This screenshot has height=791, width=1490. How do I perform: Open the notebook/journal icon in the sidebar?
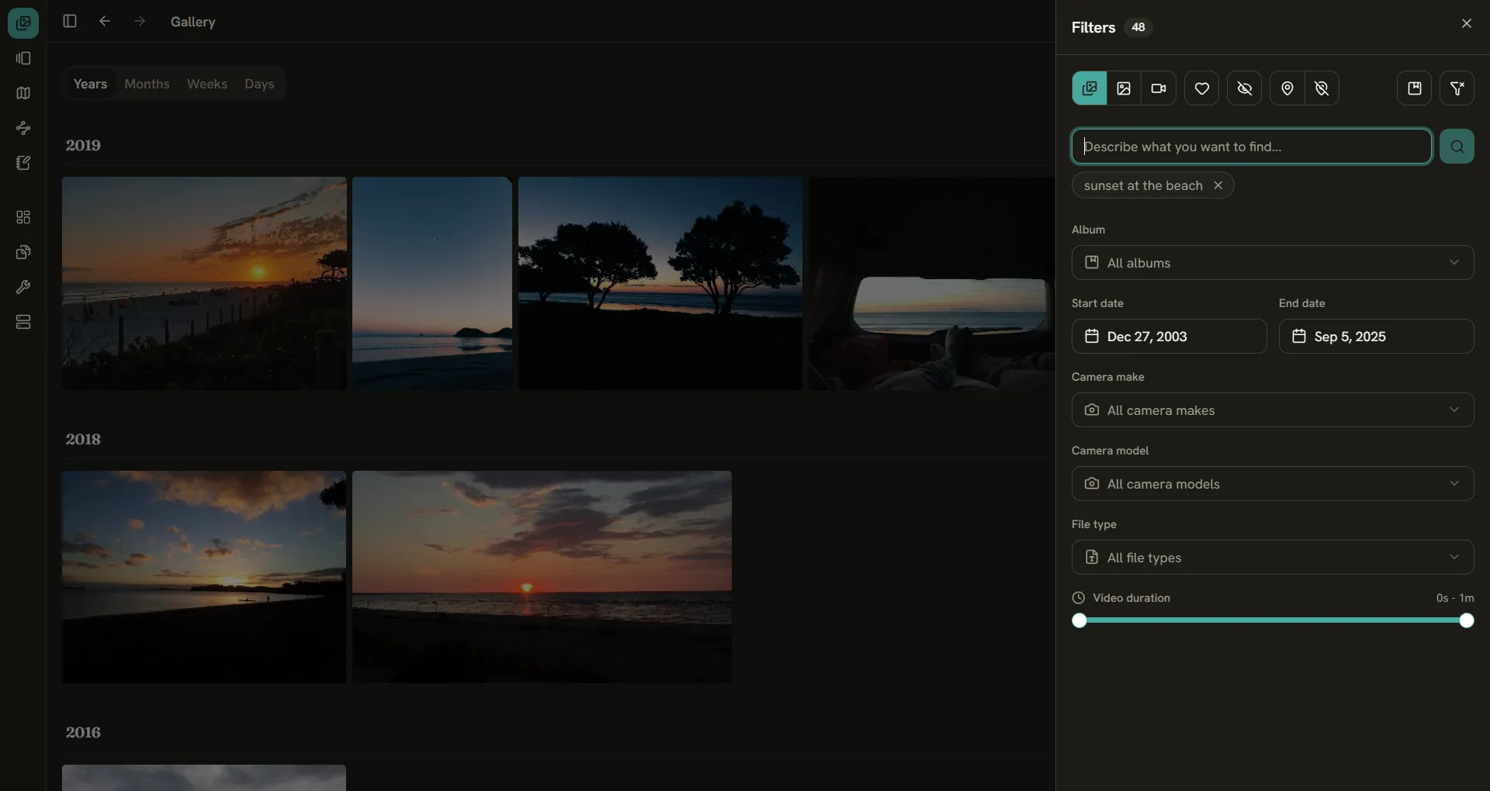pyautogui.click(x=23, y=163)
